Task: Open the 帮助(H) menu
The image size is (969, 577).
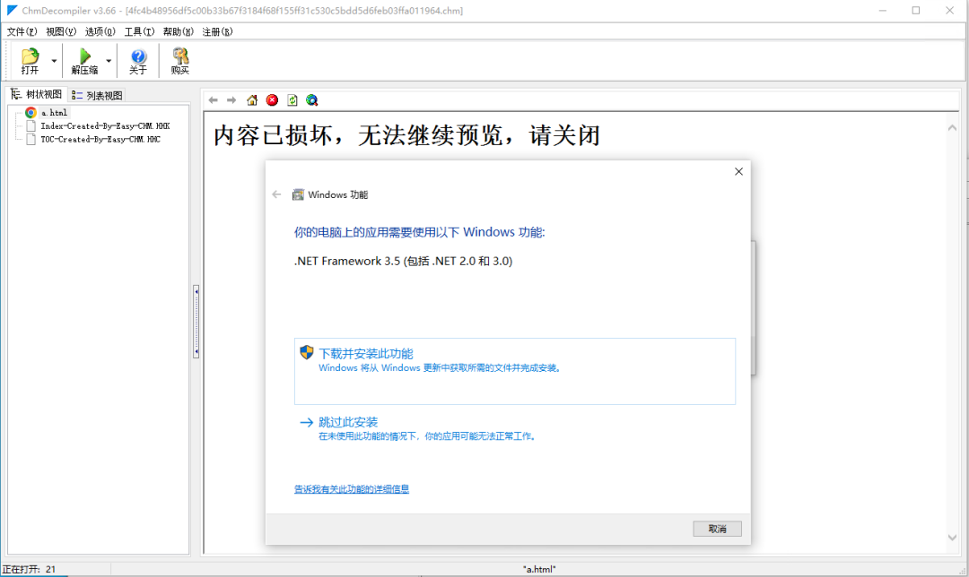Action: point(178,31)
